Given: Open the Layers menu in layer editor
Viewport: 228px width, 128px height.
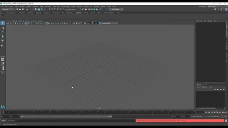Looking at the screenshot, I should tap(198, 87).
